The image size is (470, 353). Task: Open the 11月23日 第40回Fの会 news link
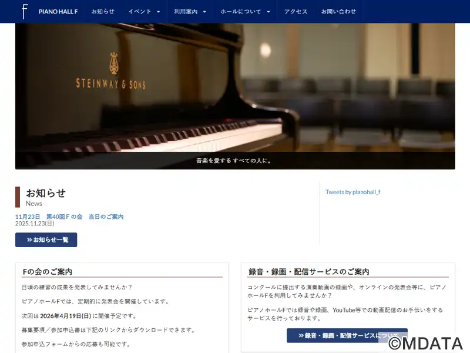[x=69, y=217]
